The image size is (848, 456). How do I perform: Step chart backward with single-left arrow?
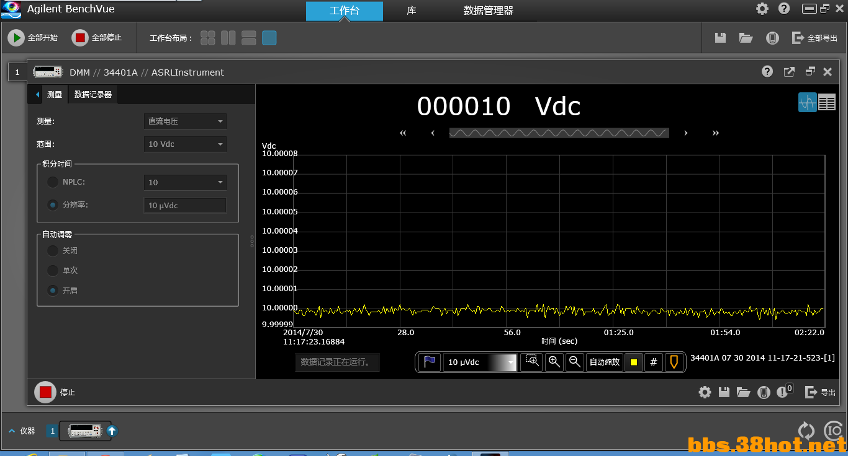pos(432,133)
